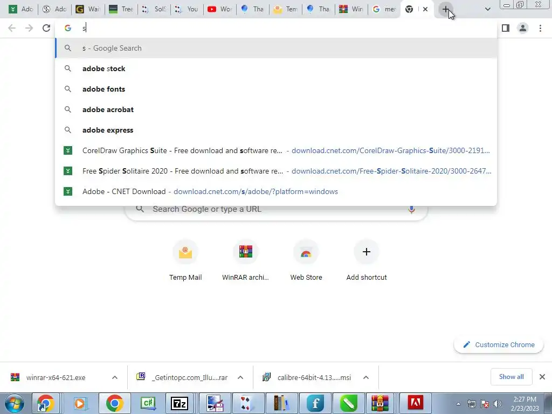Open the side panel icon
The width and height of the screenshot is (552, 414).
[x=506, y=28]
